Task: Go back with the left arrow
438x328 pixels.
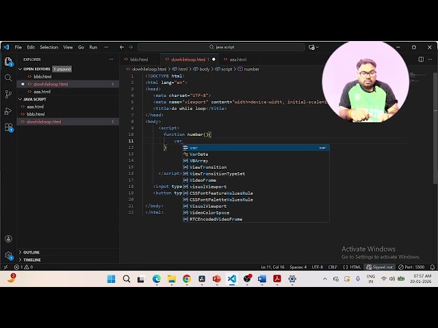Action: [122, 47]
